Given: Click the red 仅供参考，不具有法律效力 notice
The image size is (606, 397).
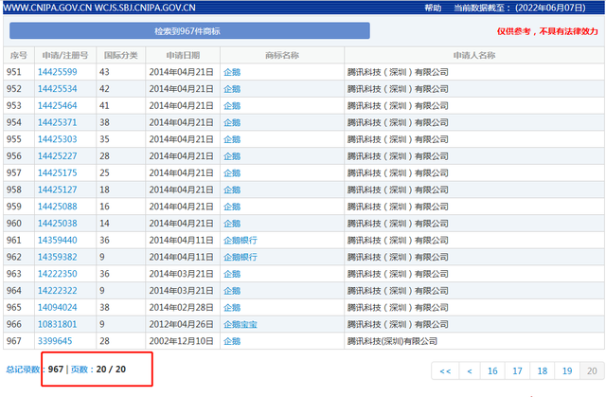Looking at the screenshot, I should (547, 31).
